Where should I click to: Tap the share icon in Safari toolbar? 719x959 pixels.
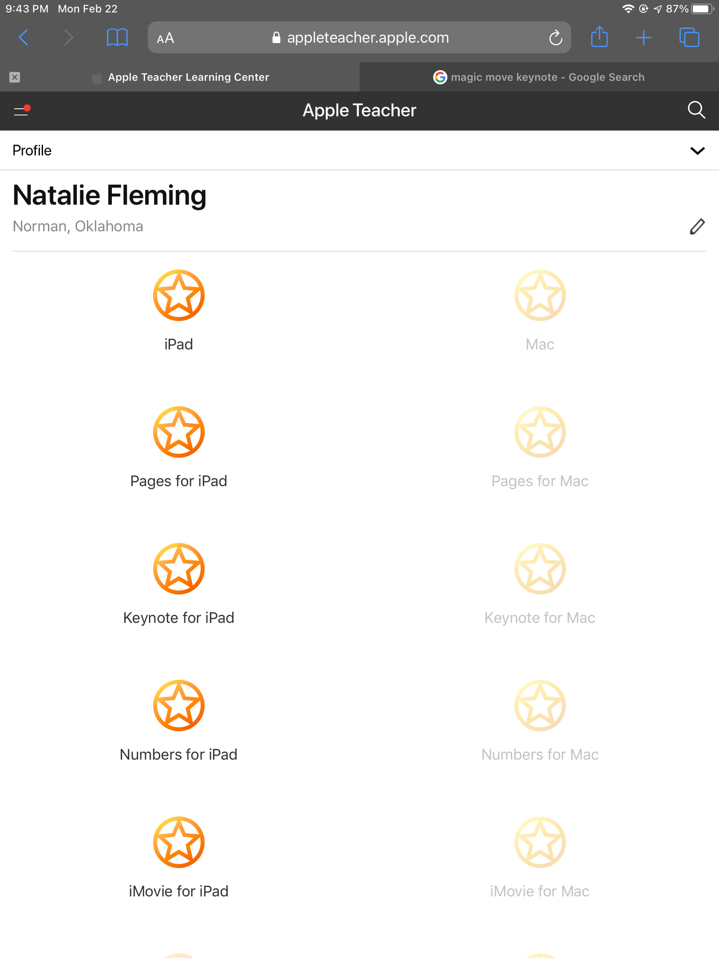[599, 37]
